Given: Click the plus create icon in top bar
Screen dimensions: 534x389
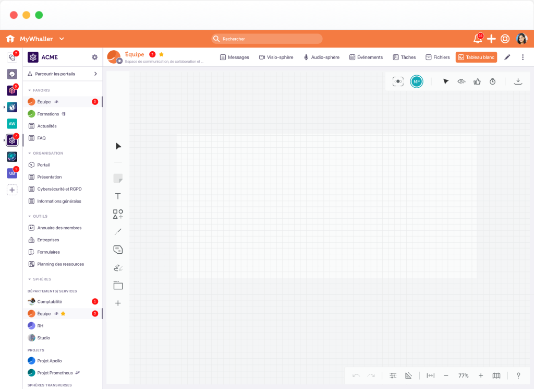Looking at the screenshot, I should (491, 39).
